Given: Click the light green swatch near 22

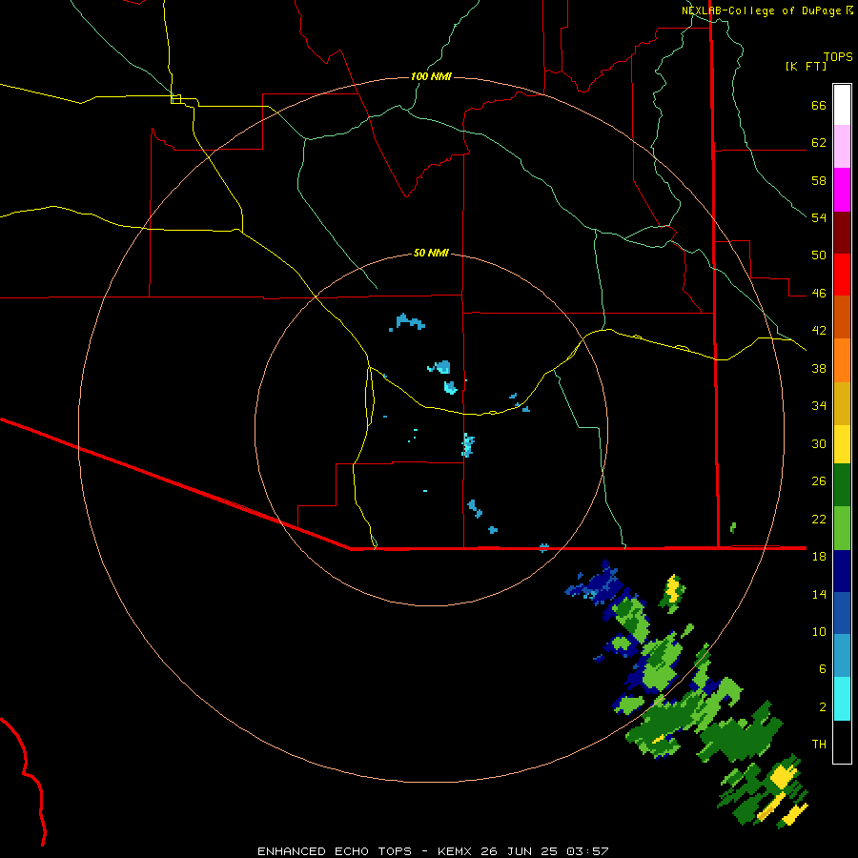Looking at the screenshot, I should [x=842, y=528].
